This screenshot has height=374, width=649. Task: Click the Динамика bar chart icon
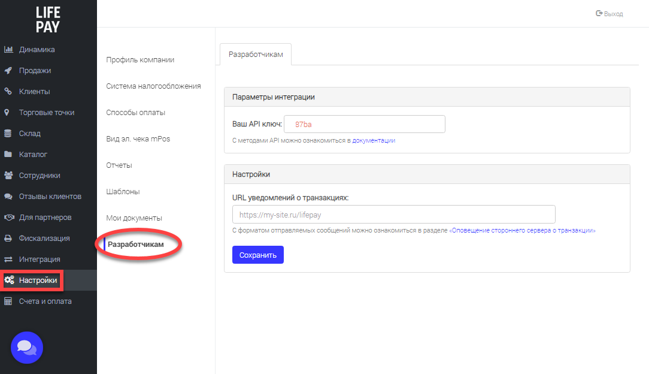8,49
